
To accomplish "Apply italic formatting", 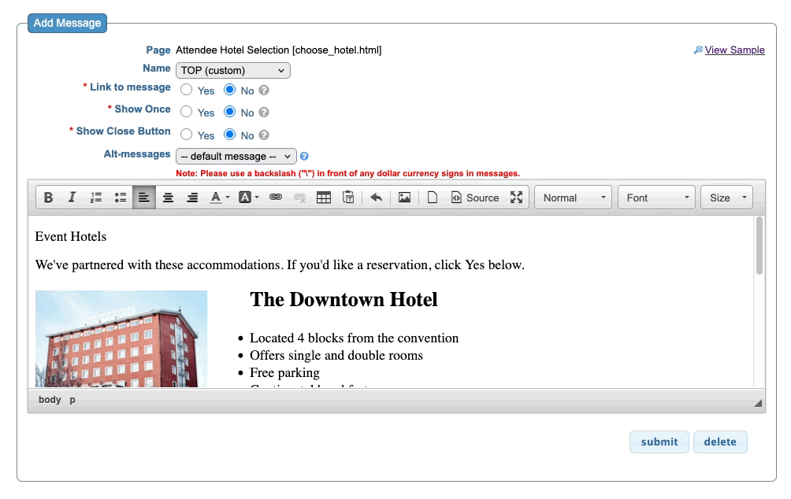I will [x=72, y=198].
